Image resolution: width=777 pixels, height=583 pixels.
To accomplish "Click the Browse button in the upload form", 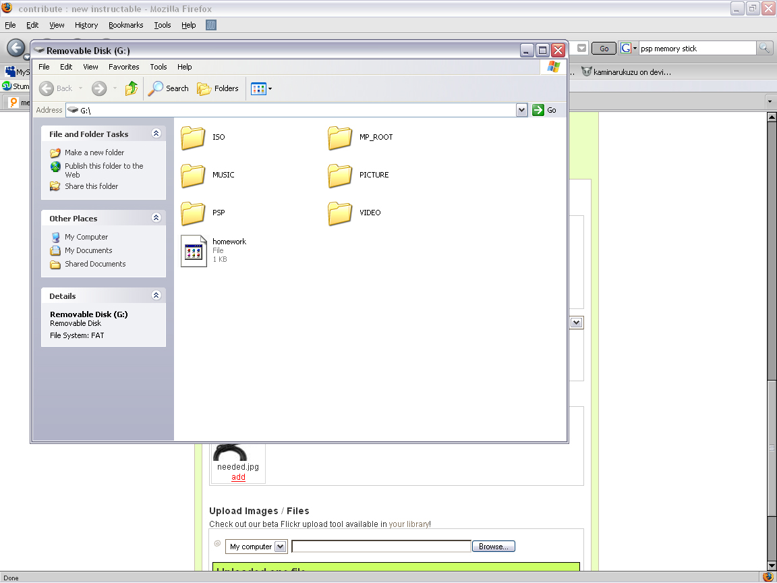I will coord(493,546).
